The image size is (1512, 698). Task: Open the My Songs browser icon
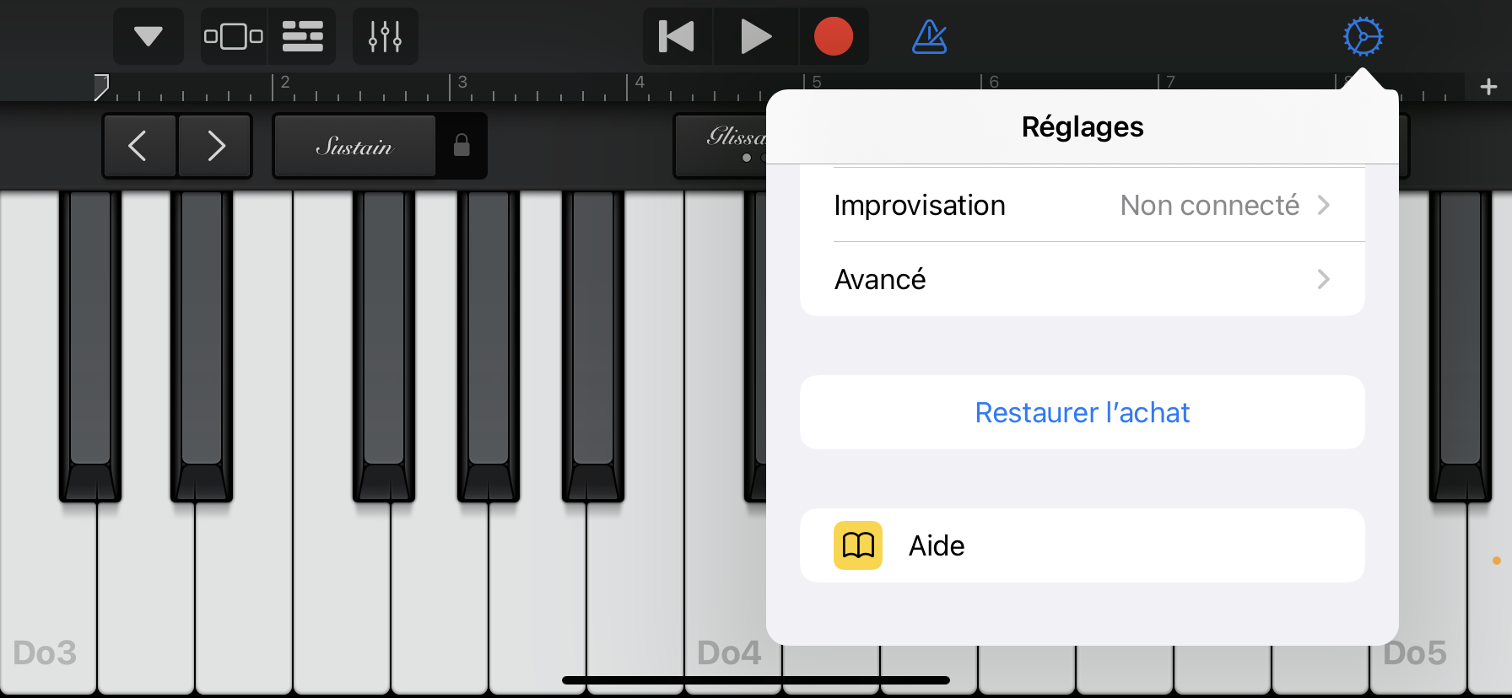click(x=234, y=36)
